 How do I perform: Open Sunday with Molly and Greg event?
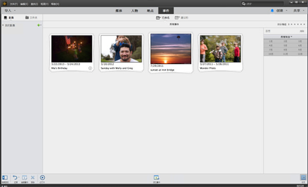click(x=121, y=49)
